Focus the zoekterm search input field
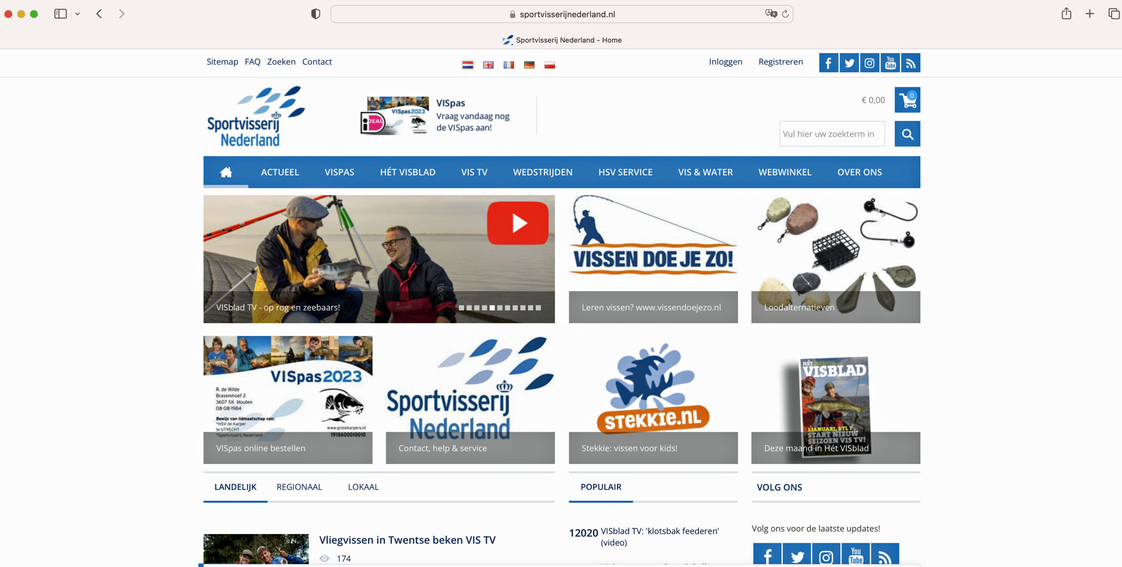 tap(832, 134)
